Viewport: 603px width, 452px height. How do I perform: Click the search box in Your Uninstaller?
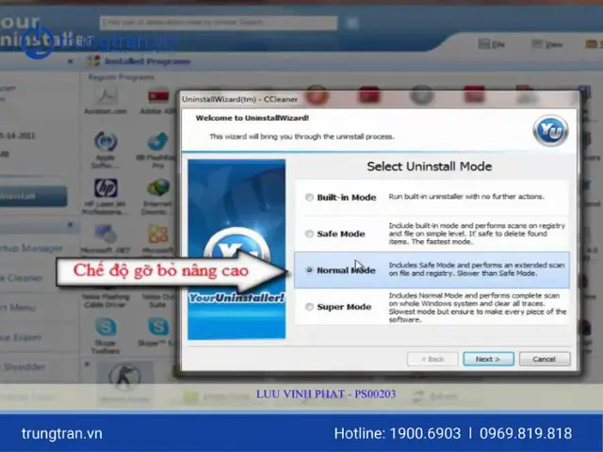(x=219, y=23)
